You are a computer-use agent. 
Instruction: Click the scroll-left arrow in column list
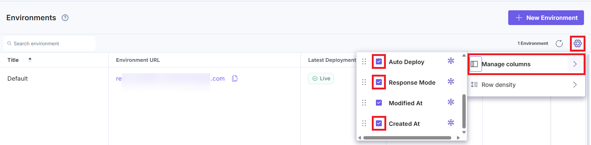click(x=360, y=138)
